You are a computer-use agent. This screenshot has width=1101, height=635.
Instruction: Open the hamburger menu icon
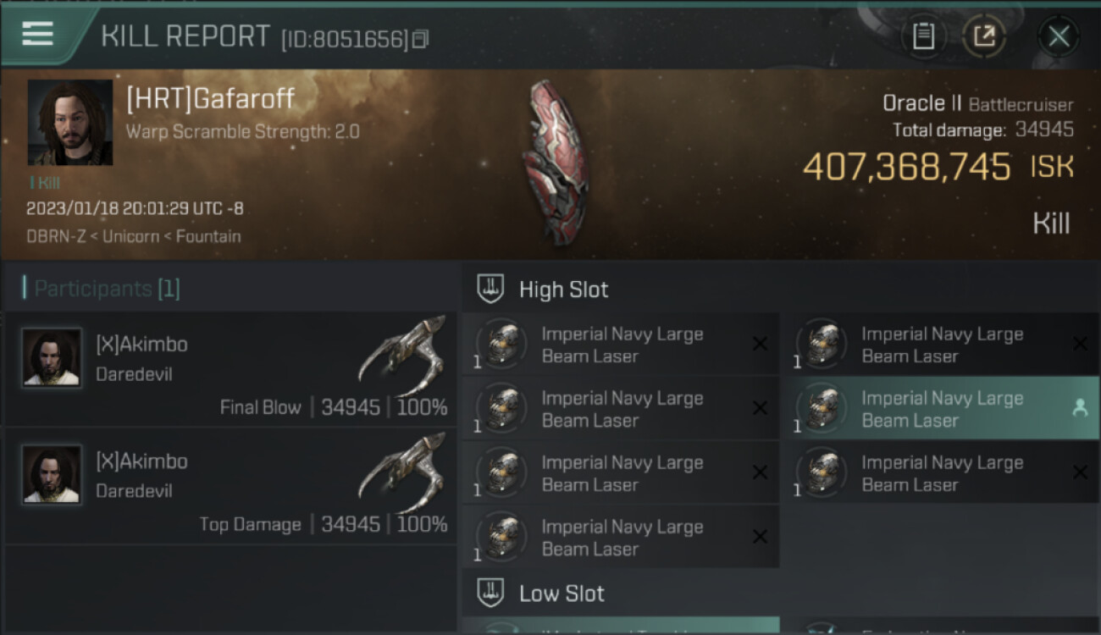pyautogui.click(x=38, y=34)
